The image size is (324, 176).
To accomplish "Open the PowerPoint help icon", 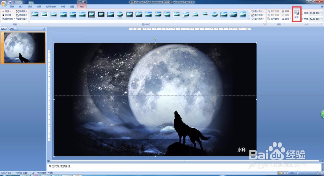I will pyautogui.click(x=322, y=6).
